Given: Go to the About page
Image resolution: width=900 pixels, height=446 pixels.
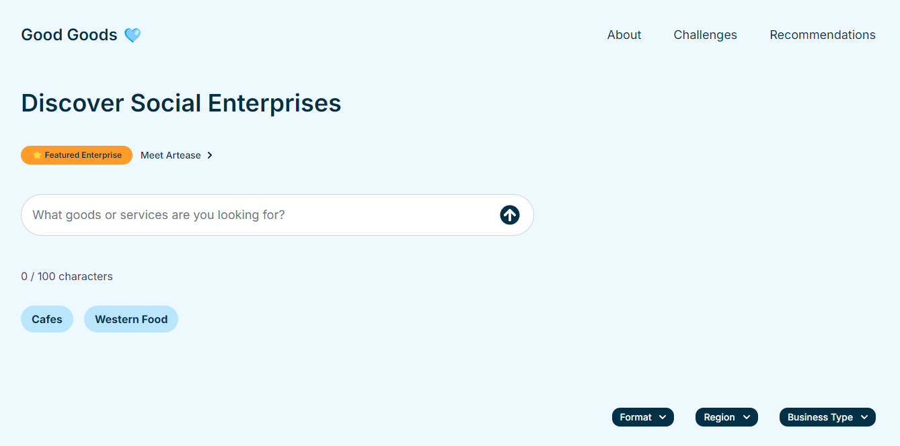Looking at the screenshot, I should 624,35.
